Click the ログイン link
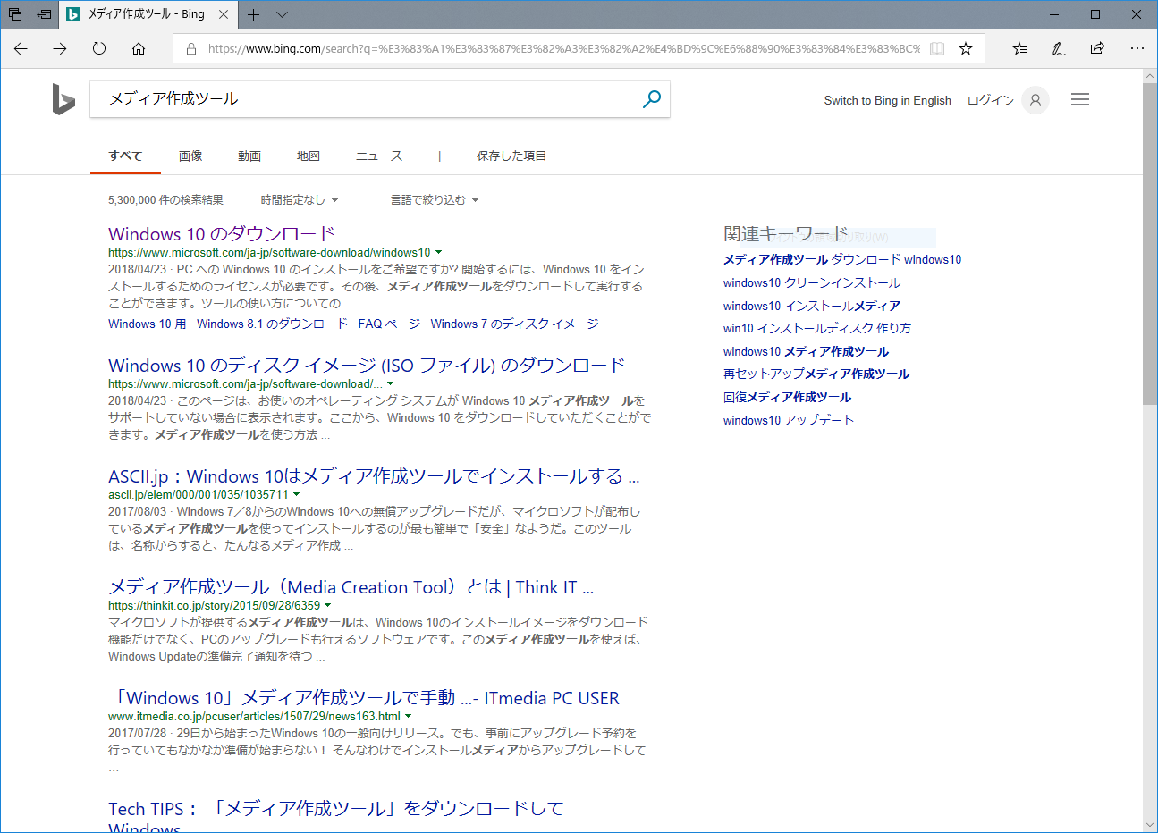This screenshot has width=1158, height=833. 991,100
